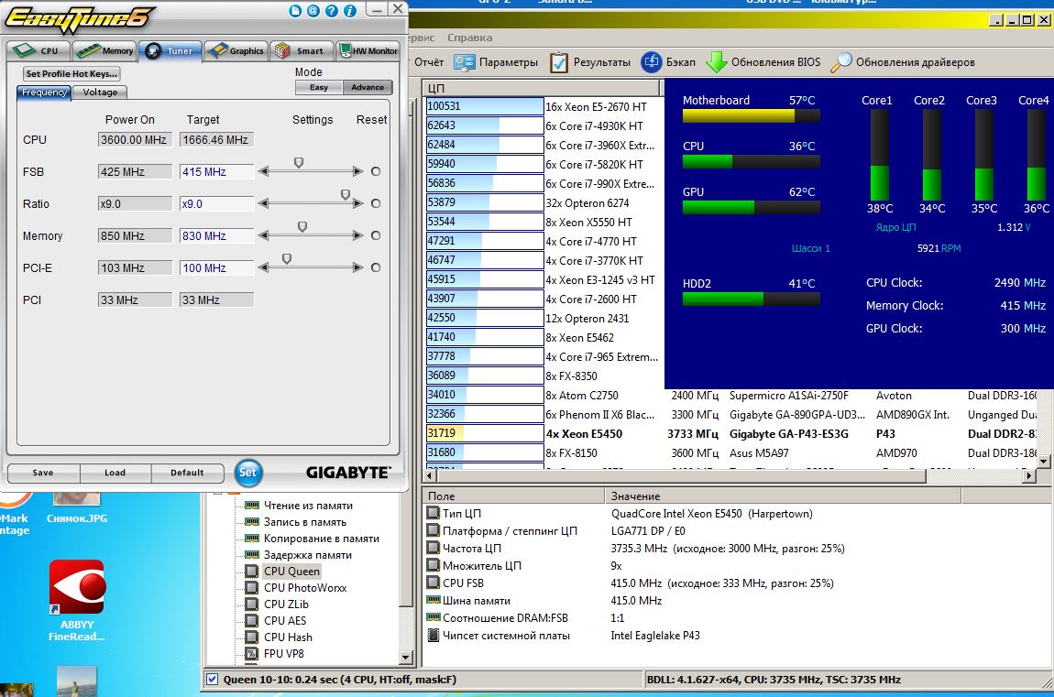Reset the PCI-E frequency value

[x=376, y=268]
